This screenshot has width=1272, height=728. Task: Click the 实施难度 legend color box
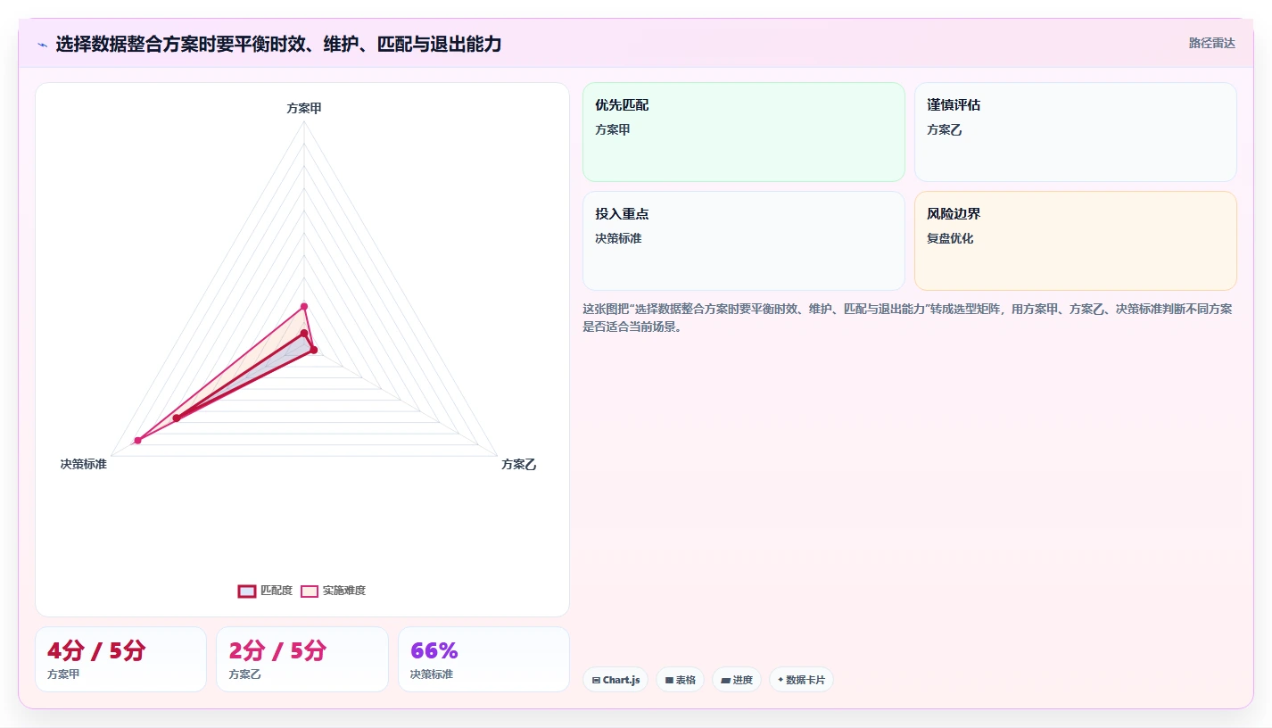coord(310,591)
